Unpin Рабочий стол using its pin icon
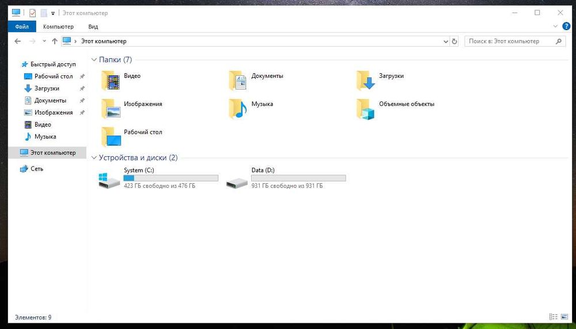The image size is (576, 329). [x=82, y=77]
